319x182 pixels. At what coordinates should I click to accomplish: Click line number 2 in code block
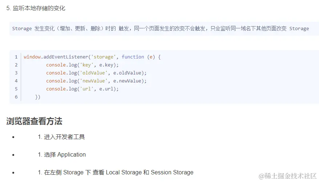[x=16, y=65]
